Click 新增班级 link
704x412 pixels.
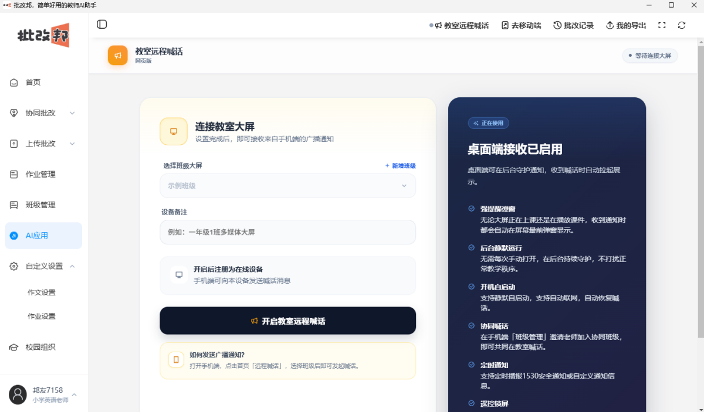[401, 166]
